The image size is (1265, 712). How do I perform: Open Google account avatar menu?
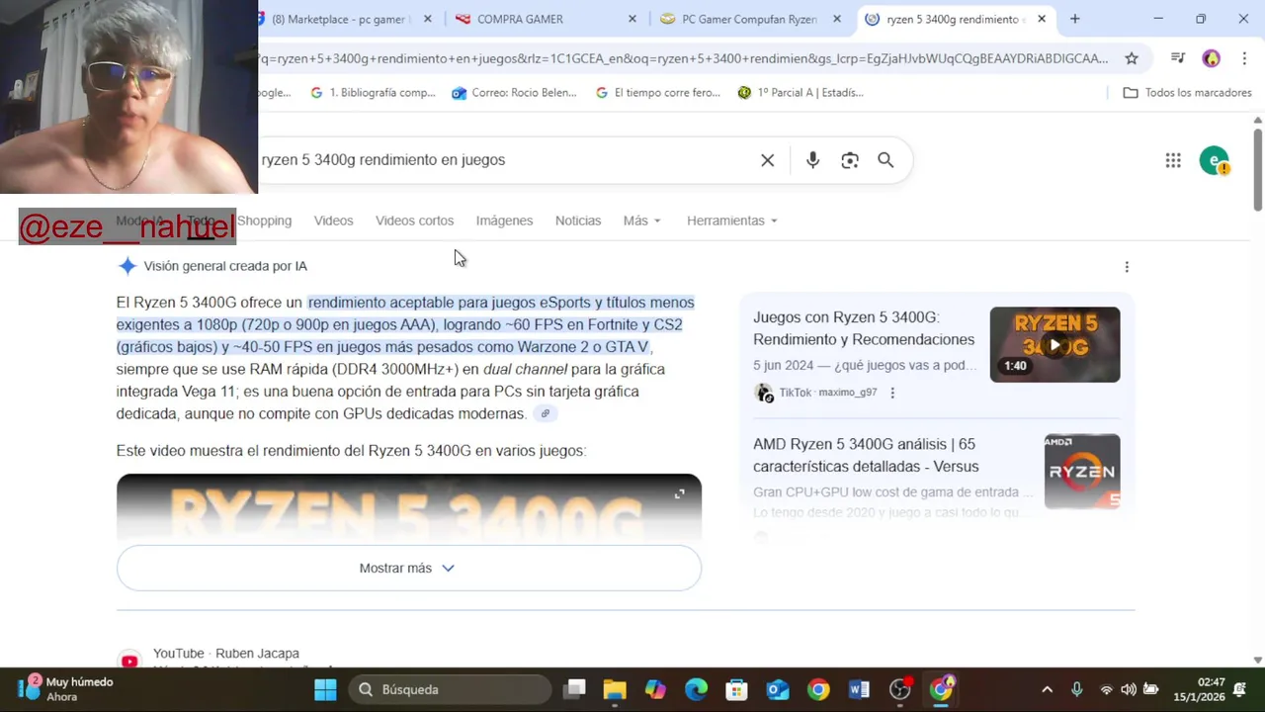[x=1214, y=160]
